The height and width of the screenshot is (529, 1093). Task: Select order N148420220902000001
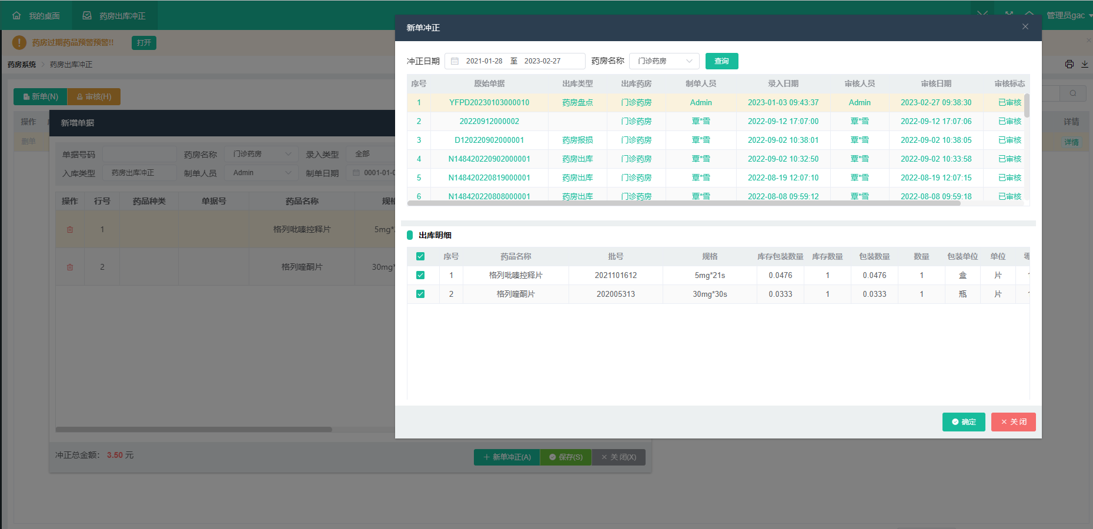coord(489,159)
